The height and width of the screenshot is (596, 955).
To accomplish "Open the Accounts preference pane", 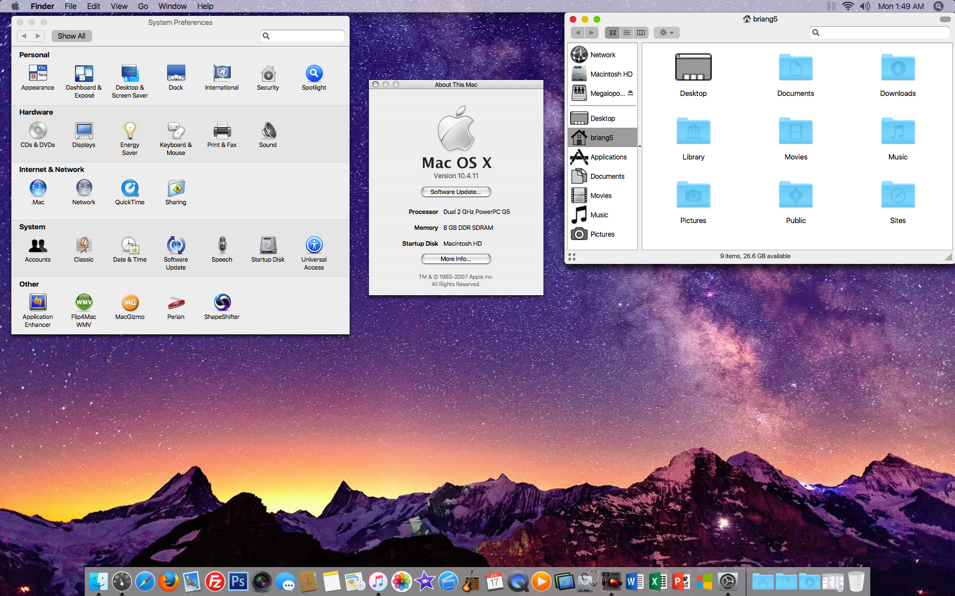I will [38, 250].
